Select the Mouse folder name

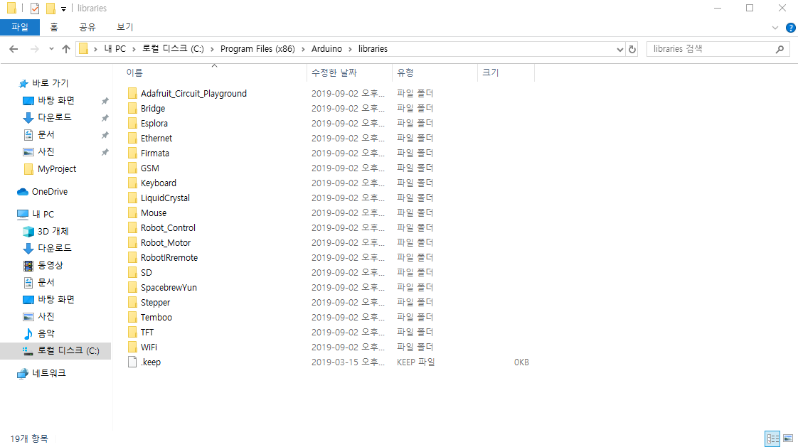click(153, 213)
